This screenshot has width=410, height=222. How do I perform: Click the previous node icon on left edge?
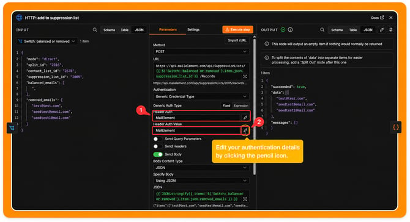pyautogui.click(x=12, y=127)
